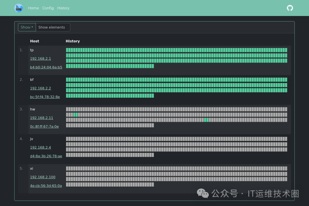Open the Config page
309x206 pixels.
click(48, 8)
